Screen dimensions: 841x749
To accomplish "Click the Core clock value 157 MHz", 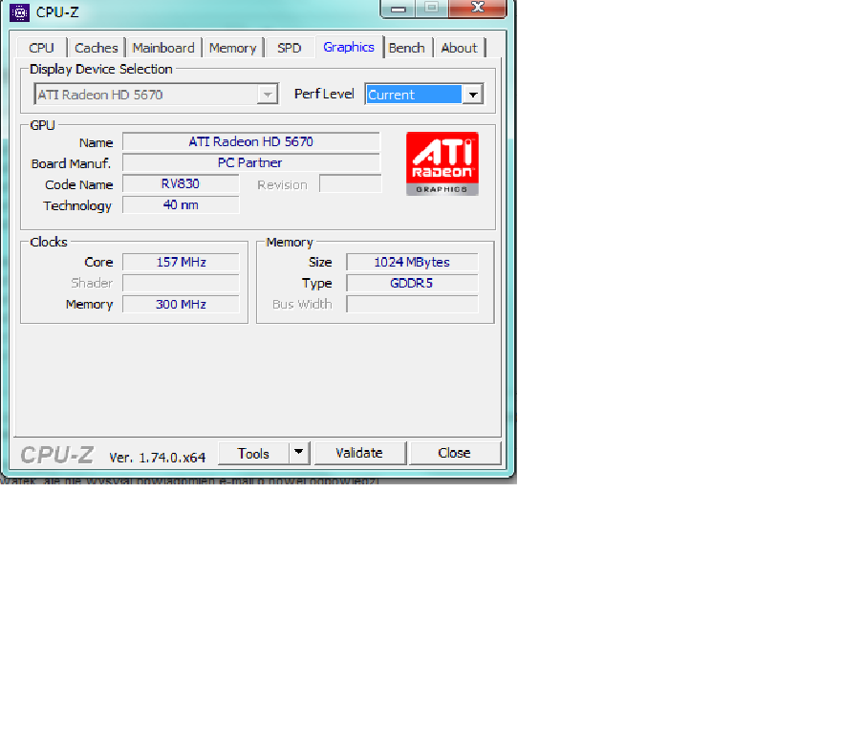I will 181,262.
